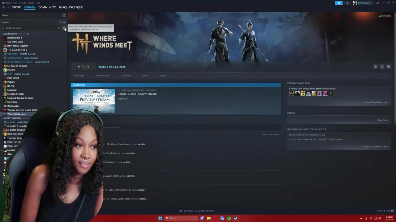This screenshot has height=222, width=396.
Task: Toggle the recent activity clock filter
Action: click(x=60, y=22)
